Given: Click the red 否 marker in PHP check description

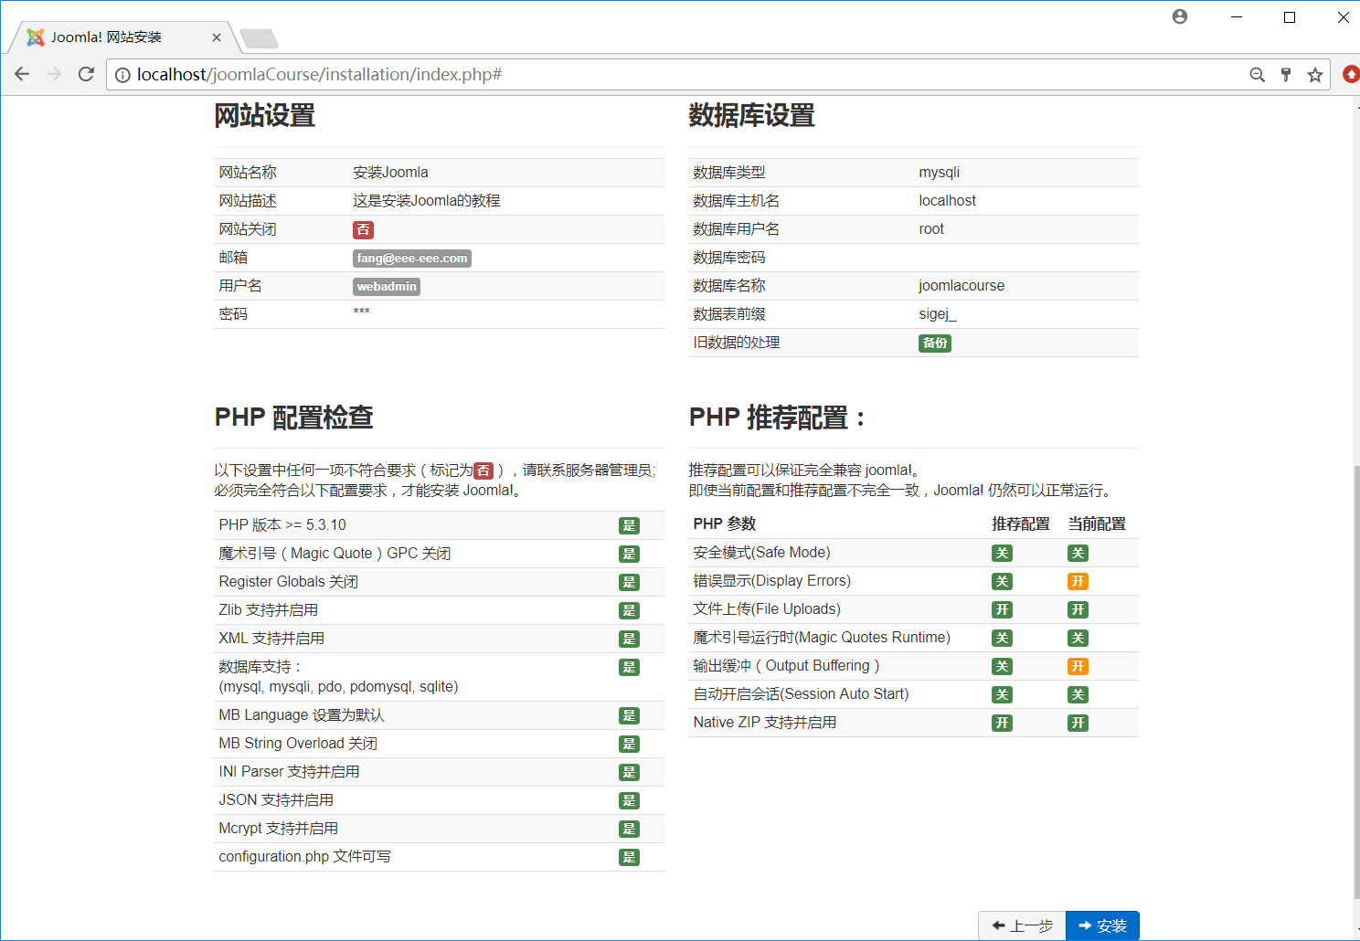Looking at the screenshot, I should 483,471.
